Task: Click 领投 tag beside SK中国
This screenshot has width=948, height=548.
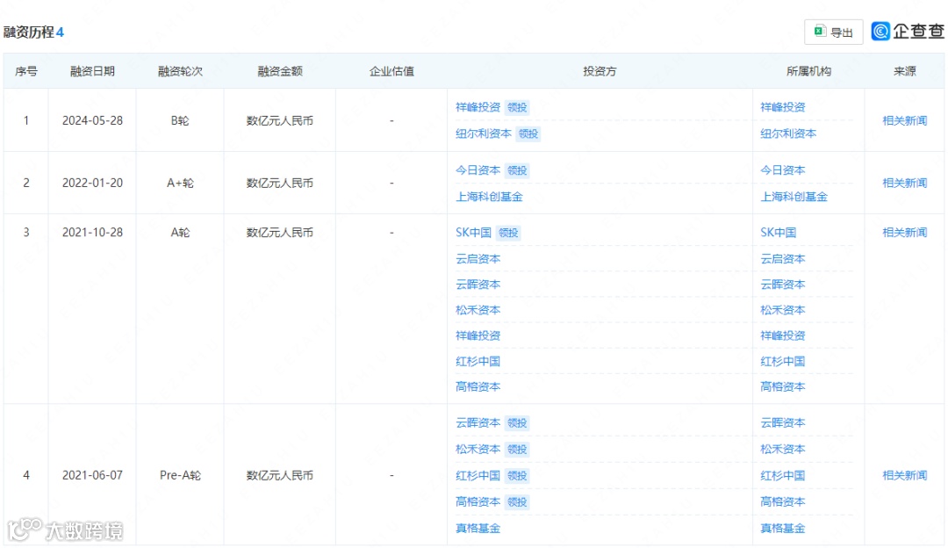Action: coord(508,232)
